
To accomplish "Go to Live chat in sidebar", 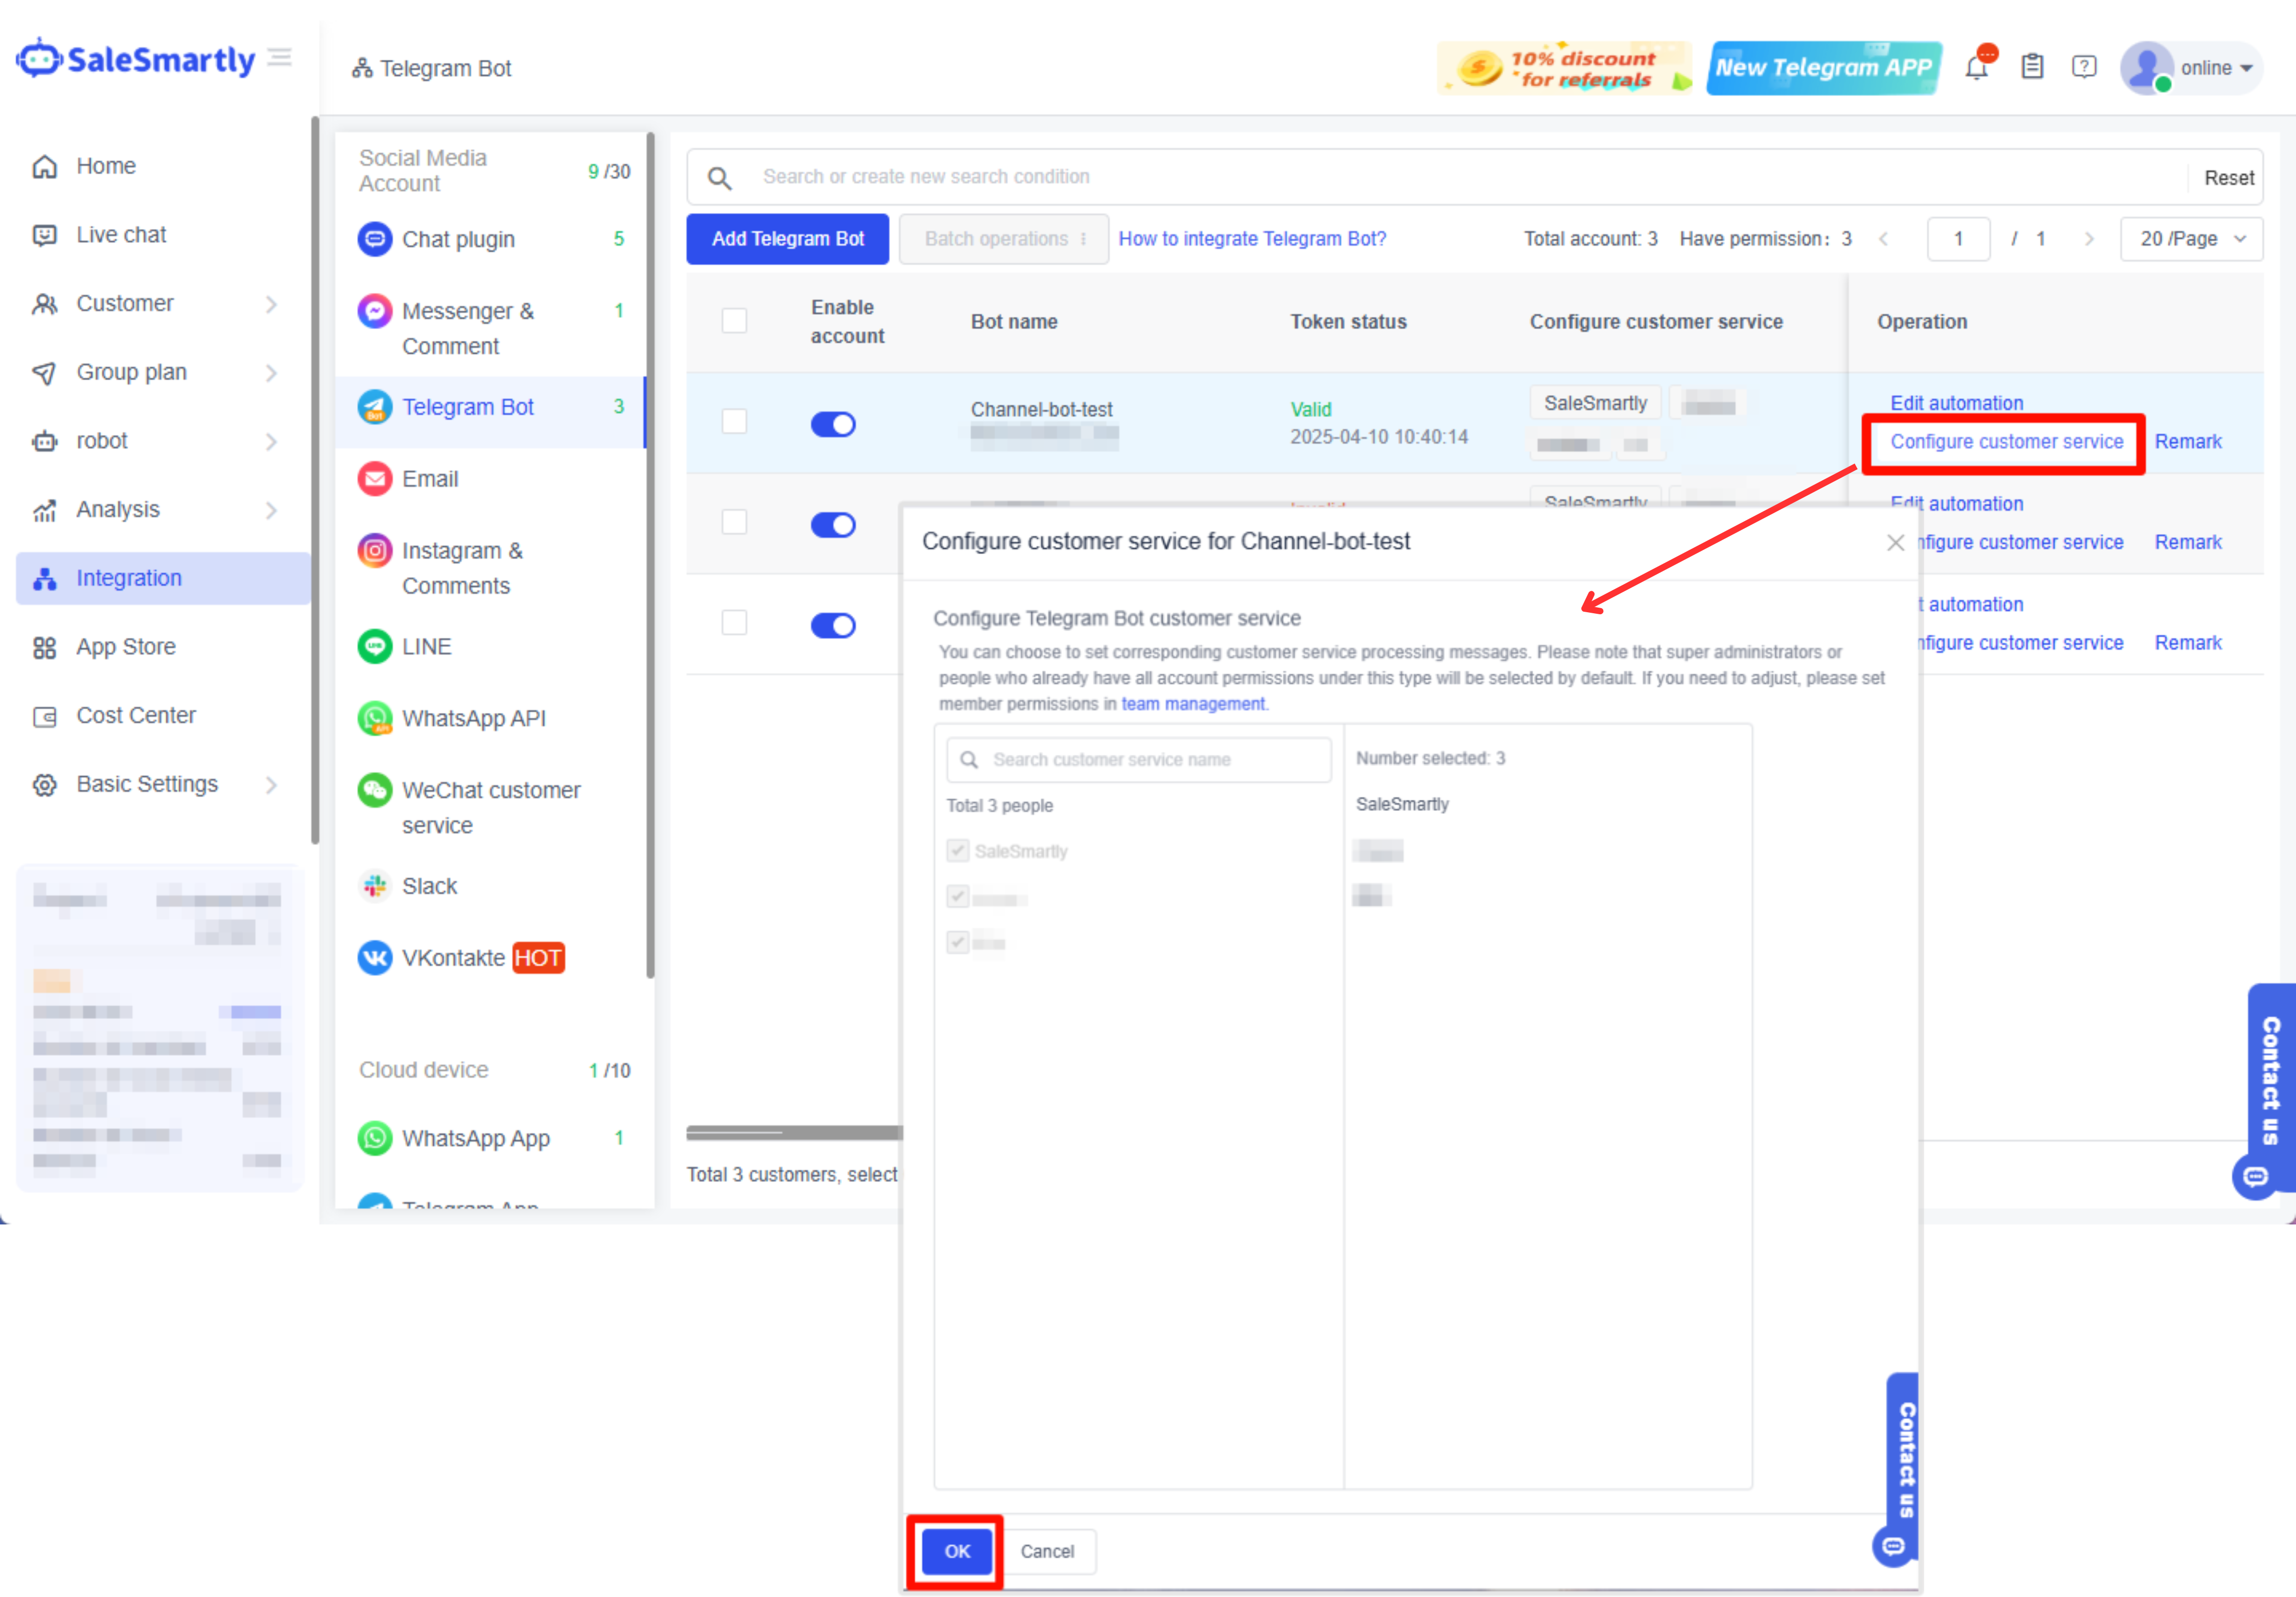I will [121, 235].
